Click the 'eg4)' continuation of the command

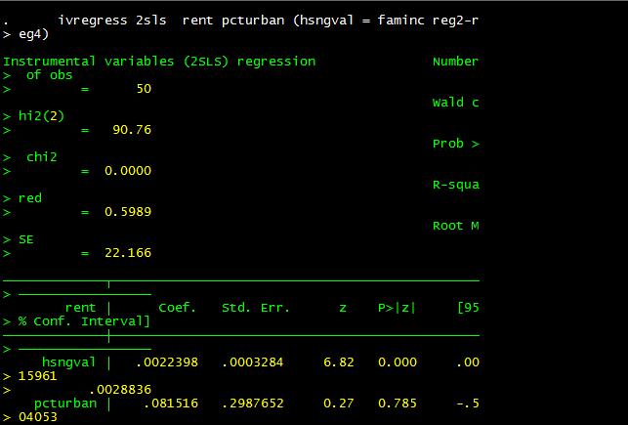pyautogui.click(x=33, y=34)
